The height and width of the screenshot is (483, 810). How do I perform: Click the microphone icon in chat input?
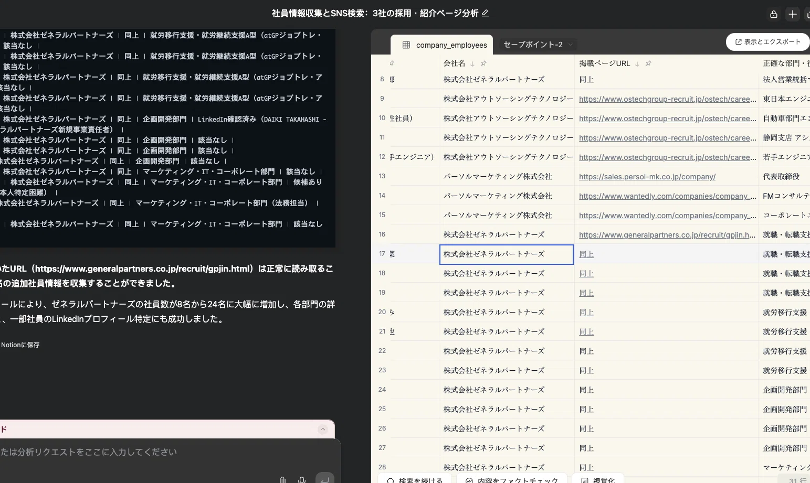(302, 479)
